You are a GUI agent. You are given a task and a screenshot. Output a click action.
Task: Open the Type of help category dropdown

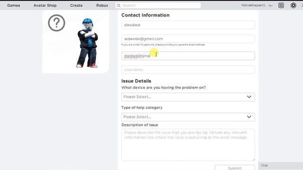[188, 117]
